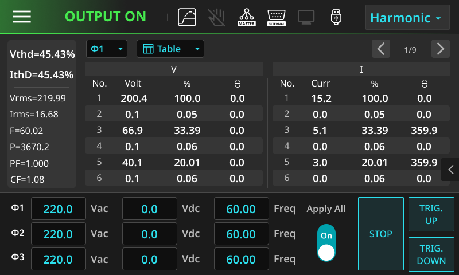This screenshot has width=459, height=275.
Task: Open the Harmonic mode dropdown
Action: coord(407,18)
